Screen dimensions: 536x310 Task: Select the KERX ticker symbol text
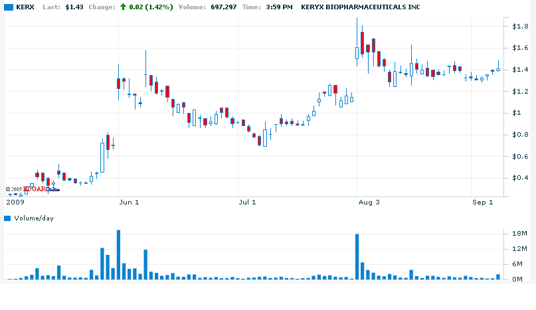(25, 7)
